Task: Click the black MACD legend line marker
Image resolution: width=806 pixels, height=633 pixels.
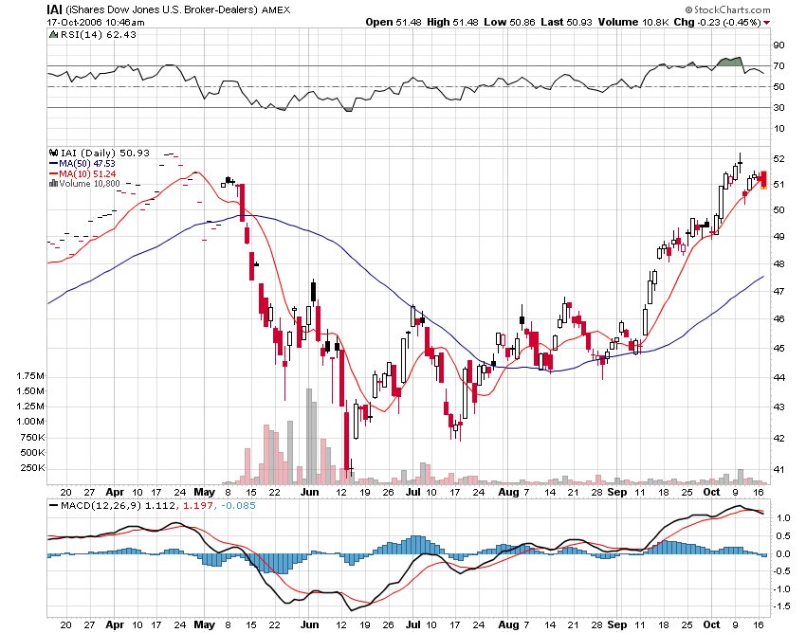Action: 53,506
